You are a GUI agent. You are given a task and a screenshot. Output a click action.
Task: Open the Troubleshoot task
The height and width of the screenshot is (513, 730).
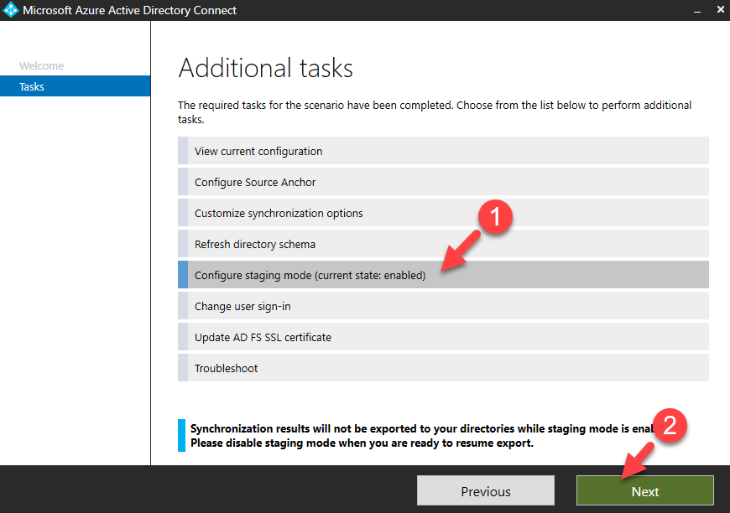443,368
